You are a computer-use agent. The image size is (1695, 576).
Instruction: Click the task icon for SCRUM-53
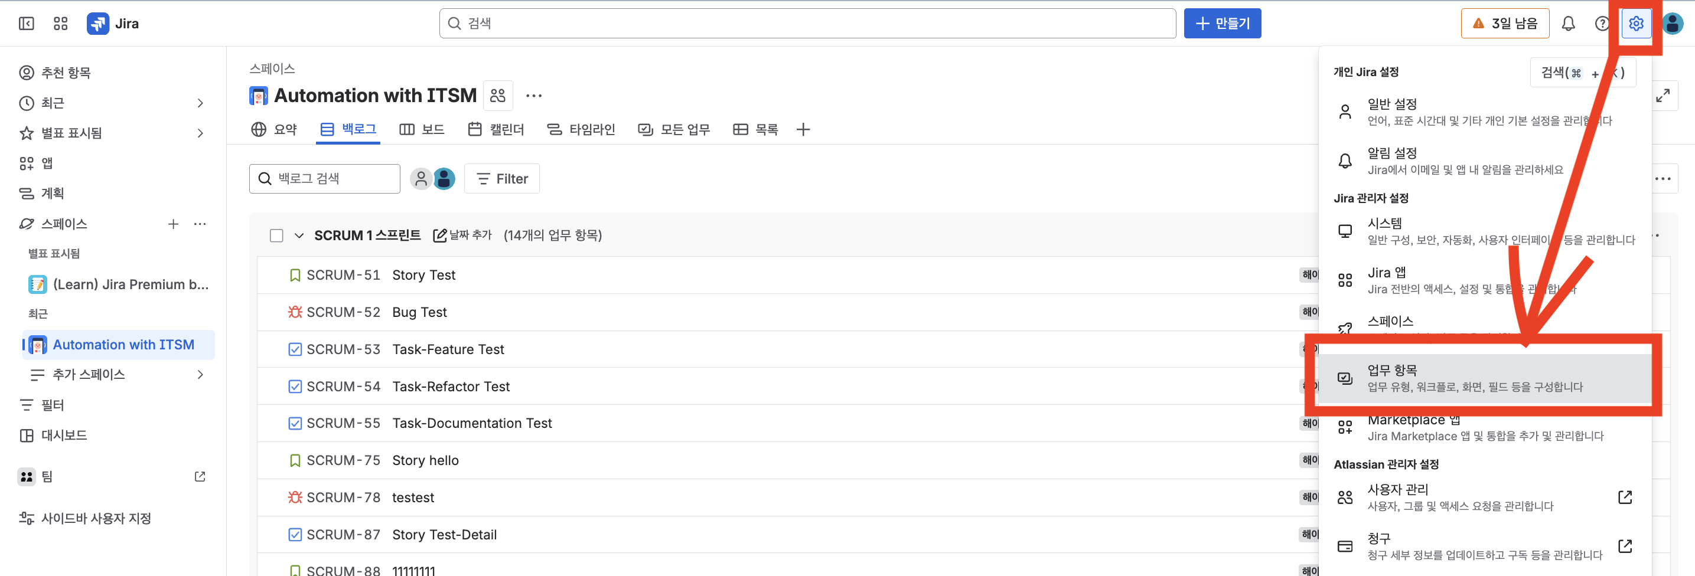pyautogui.click(x=295, y=349)
